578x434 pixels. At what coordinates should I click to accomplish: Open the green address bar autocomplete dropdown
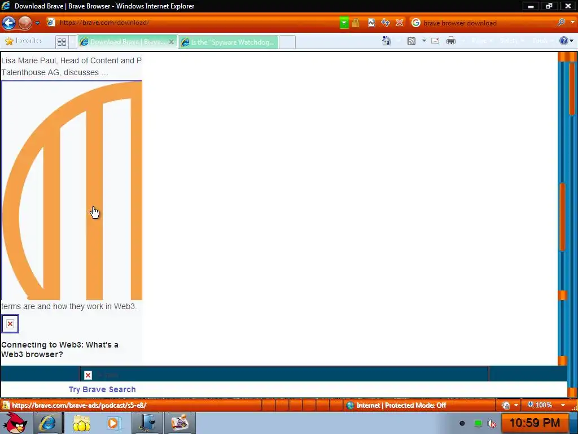(344, 23)
